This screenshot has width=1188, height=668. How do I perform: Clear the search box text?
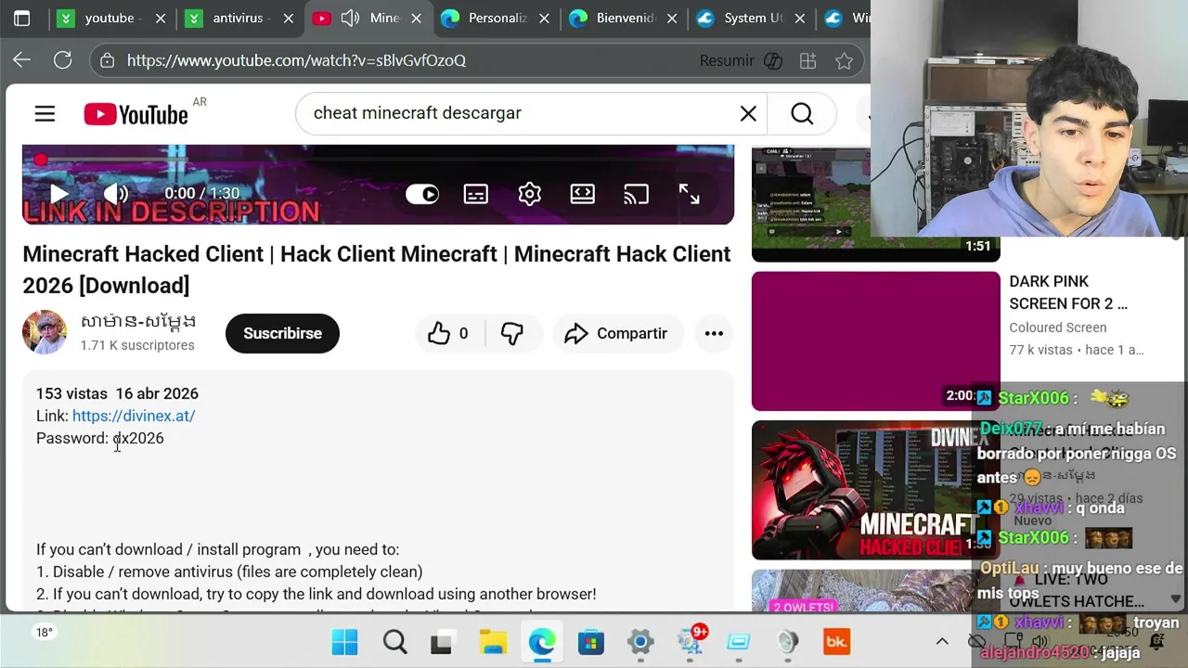[748, 113]
